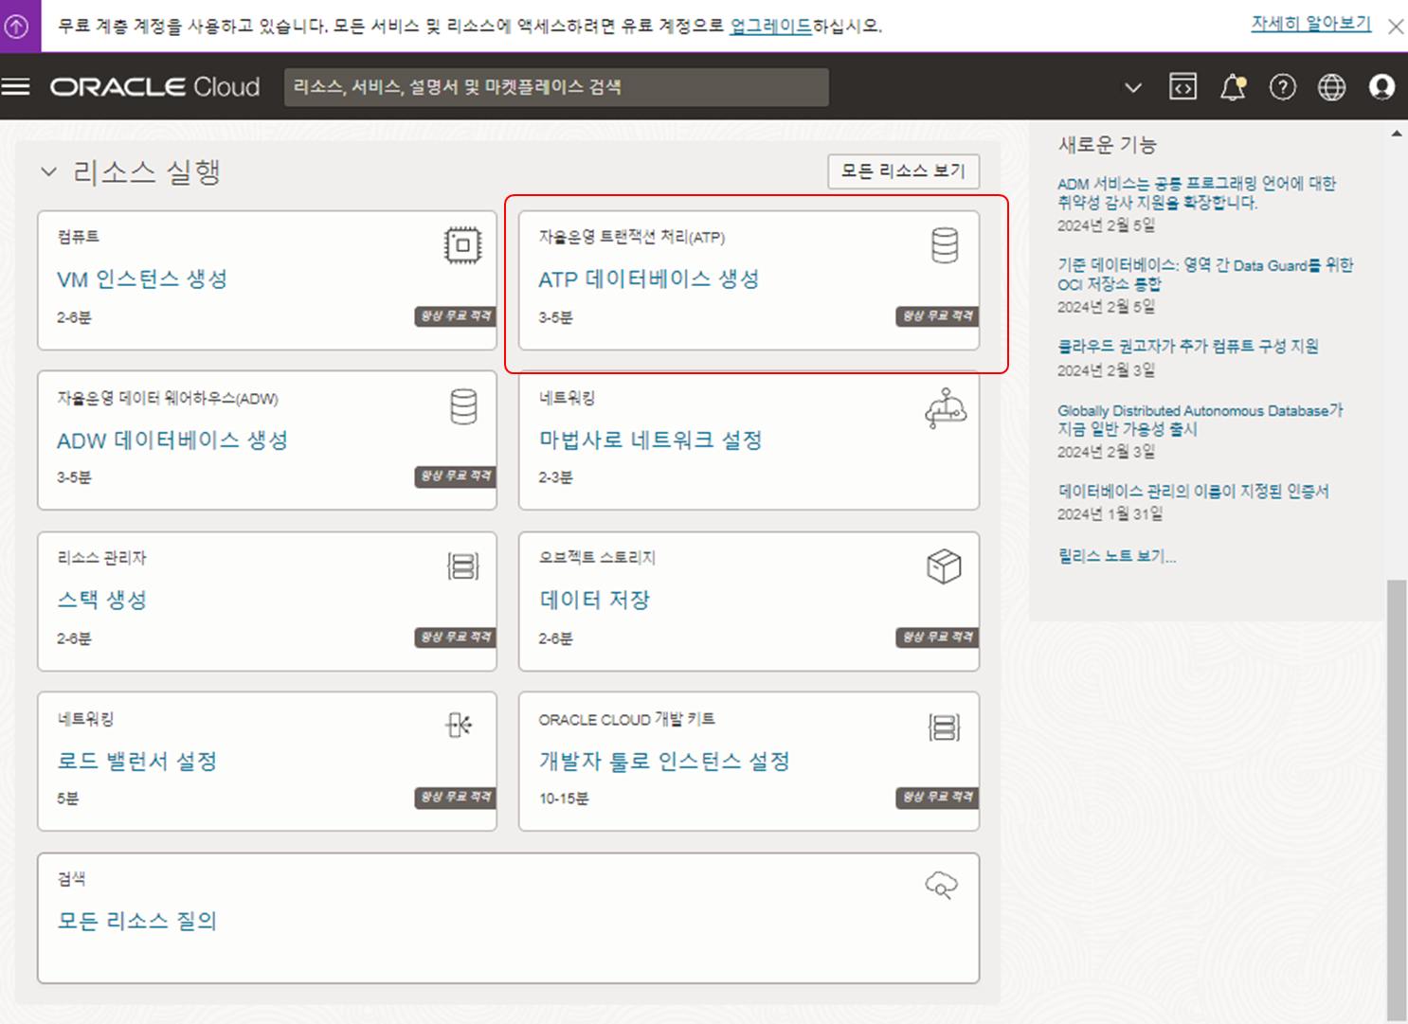1408x1024 pixels.
Task: Click the Oracle Cloud dev kit icon
Action: pos(945,728)
